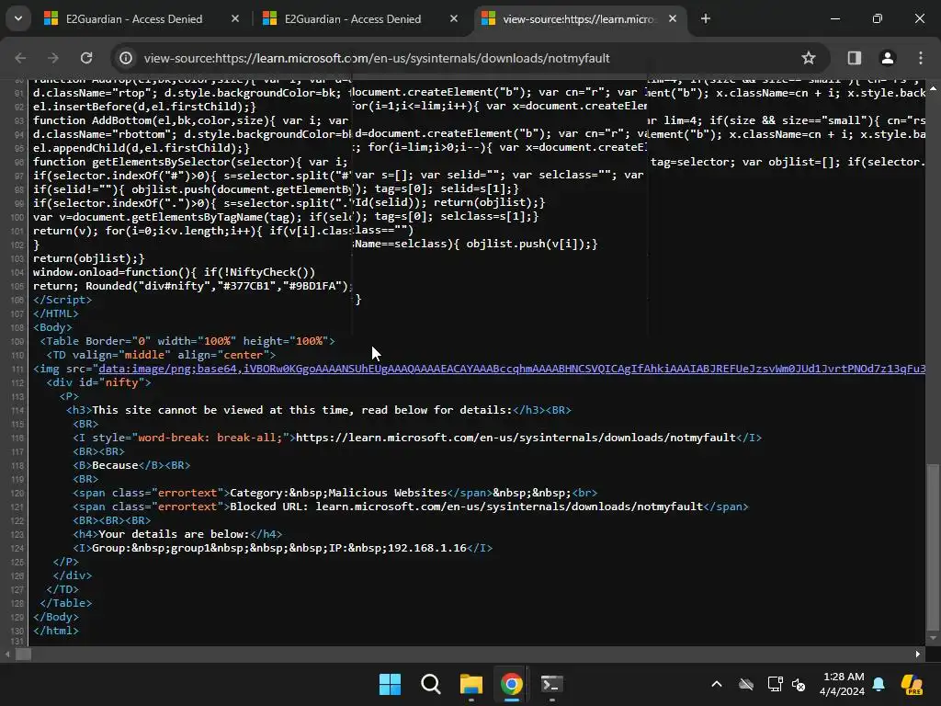Click scroll-right arrow on horizontal scrollbar

tap(918, 655)
